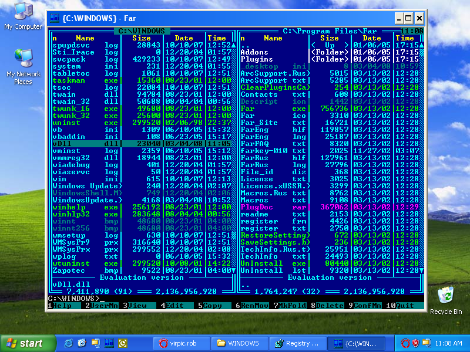
Task: Select the winhlp32 exe file
Action: [142, 214]
